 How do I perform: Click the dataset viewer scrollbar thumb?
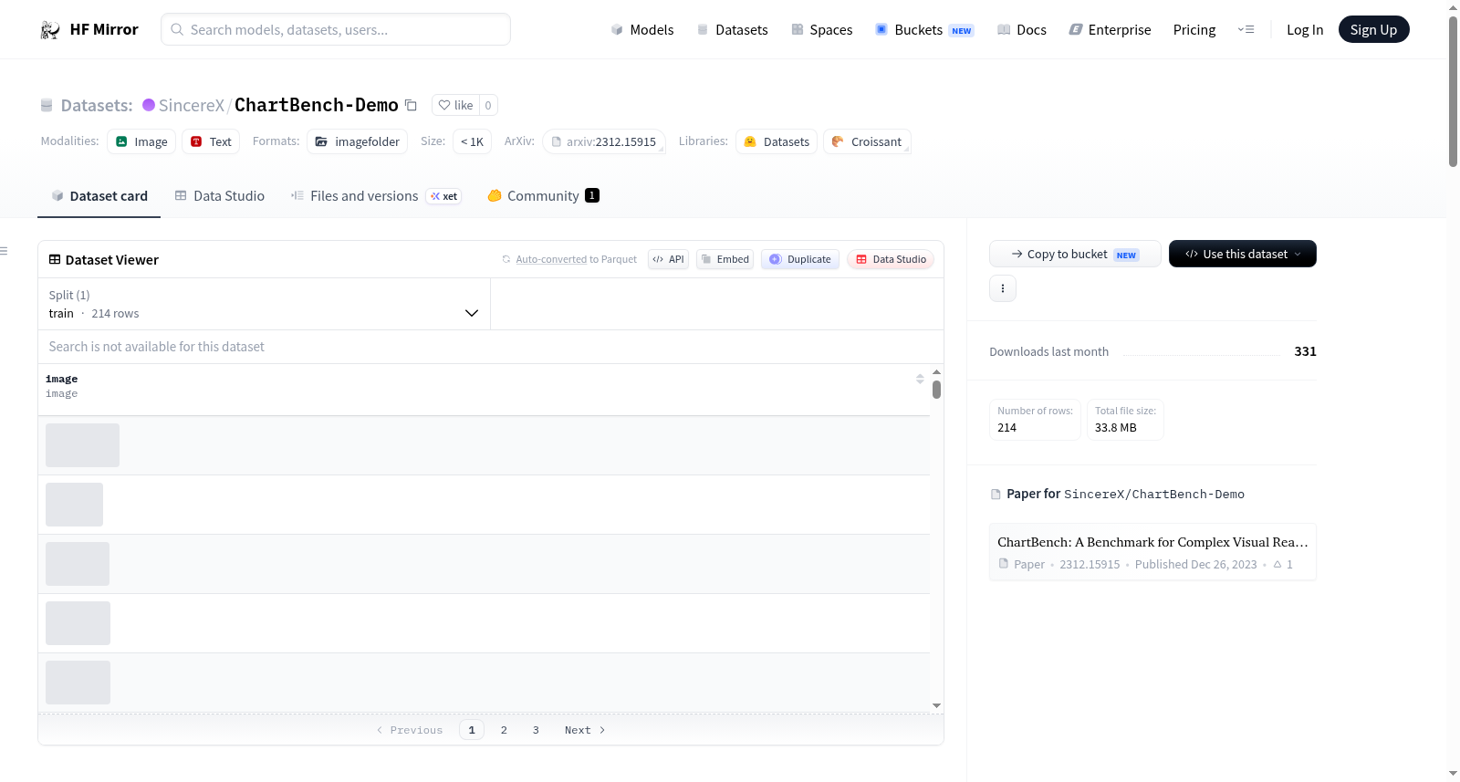pos(936,390)
